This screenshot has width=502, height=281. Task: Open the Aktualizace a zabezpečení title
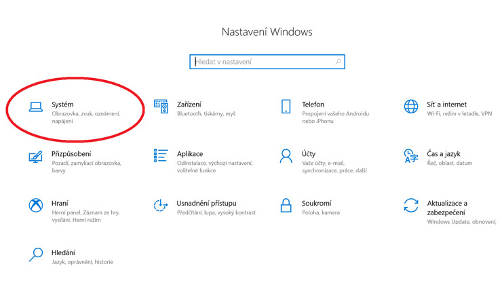pos(447,208)
